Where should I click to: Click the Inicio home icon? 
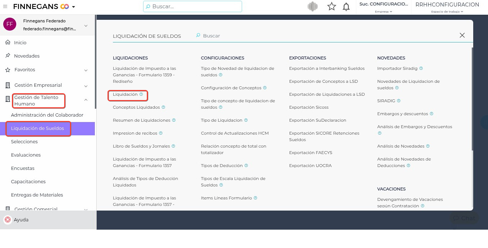[x=8, y=42]
